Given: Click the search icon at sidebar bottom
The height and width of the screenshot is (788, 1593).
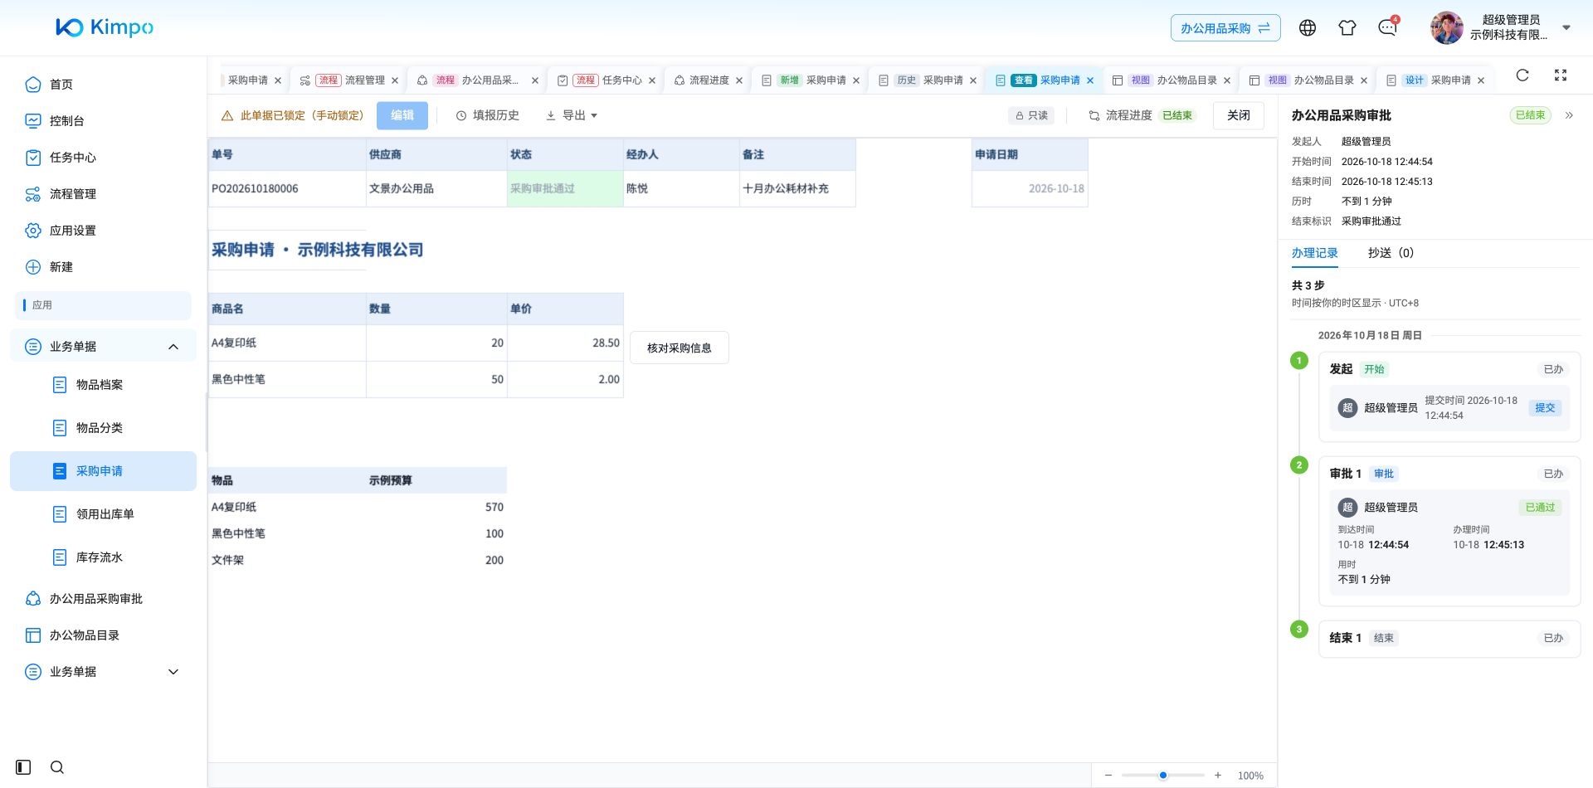Looking at the screenshot, I should coord(57,767).
